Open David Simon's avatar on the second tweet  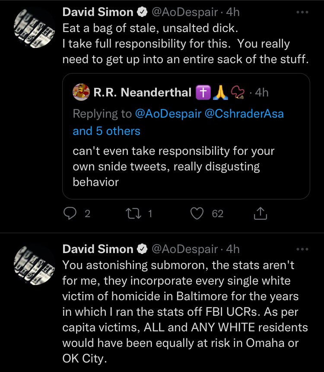(x=35, y=265)
